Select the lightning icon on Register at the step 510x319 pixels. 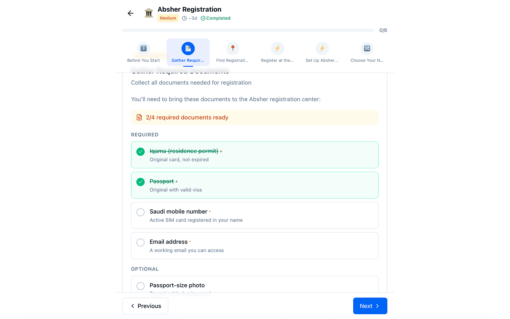point(277,48)
